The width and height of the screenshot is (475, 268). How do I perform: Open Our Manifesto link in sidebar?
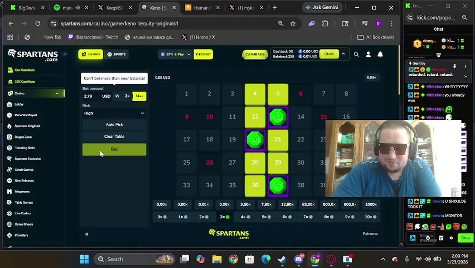coord(25,70)
